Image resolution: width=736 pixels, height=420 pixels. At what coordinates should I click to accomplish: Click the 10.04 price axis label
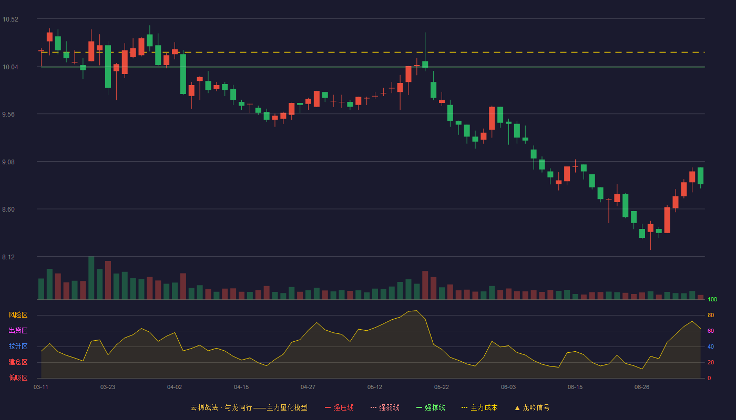(10, 67)
